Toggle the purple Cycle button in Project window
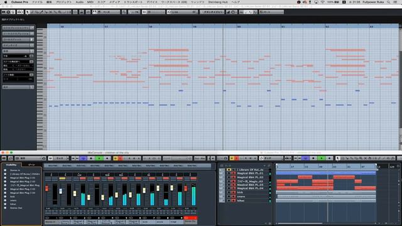The image size is (402, 226). [x=305, y=158]
